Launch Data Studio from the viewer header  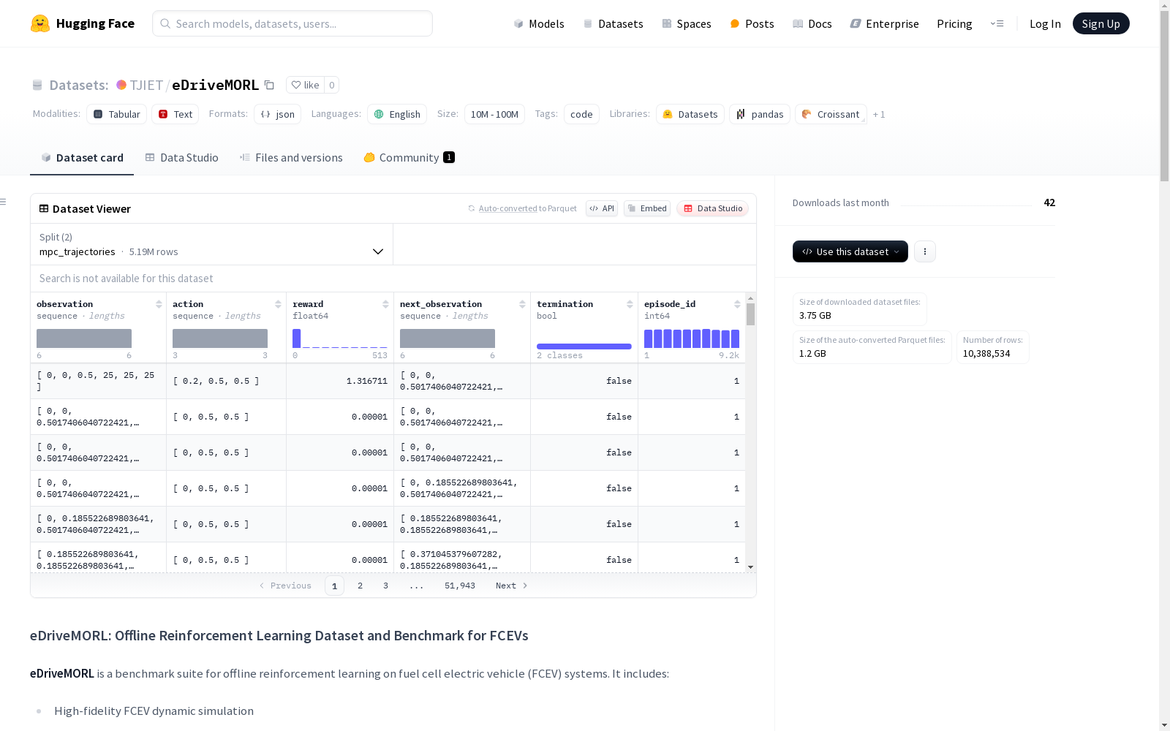coord(712,208)
